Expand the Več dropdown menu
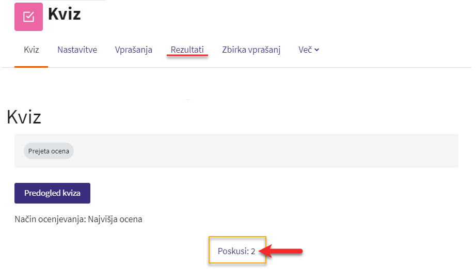The width and height of the screenshot is (476, 280). click(308, 50)
